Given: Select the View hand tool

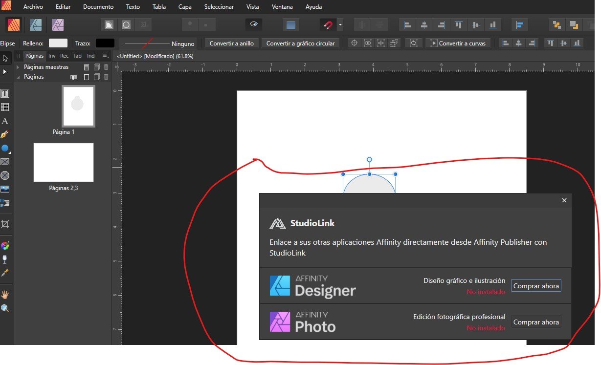Looking at the screenshot, I should click(x=5, y=295).
